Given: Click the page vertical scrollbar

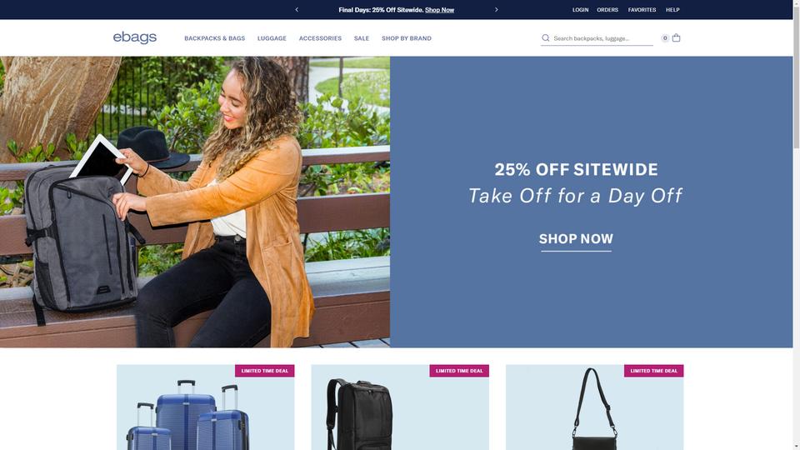Looking at the screenshot, I should click(x=796, y=225).
